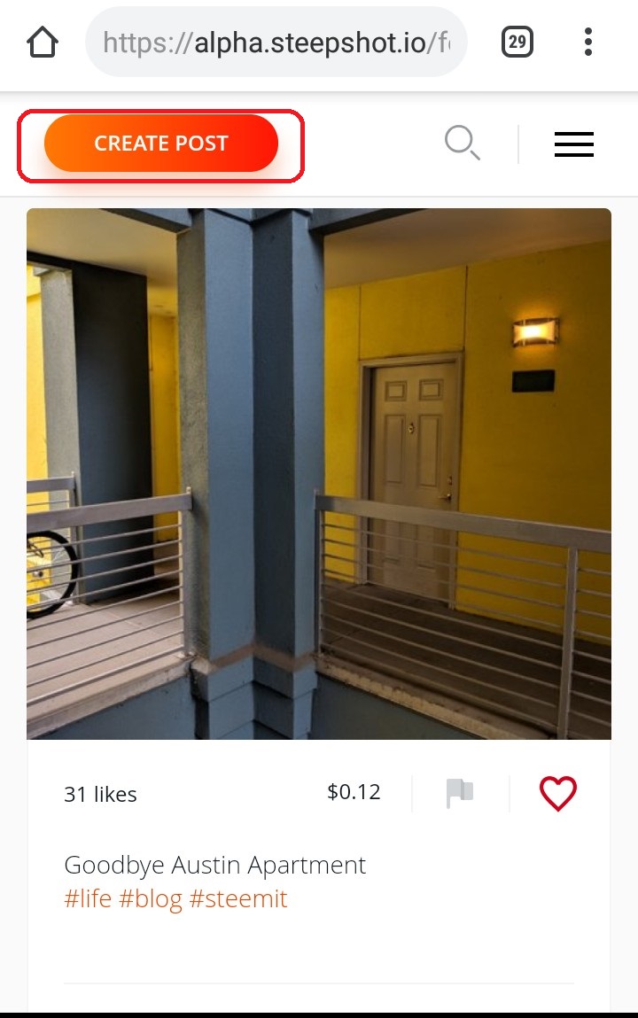The image size is (638, 1018).
Task: Show the $0.12 payout details
Action: tap(354, 792)
